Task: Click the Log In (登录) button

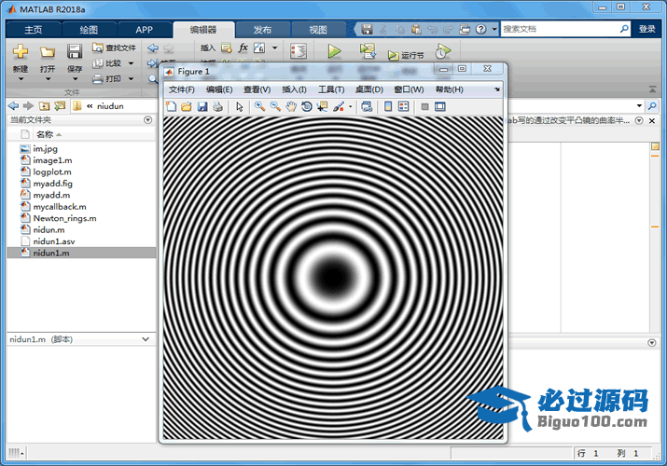Action: pos(646,29)
